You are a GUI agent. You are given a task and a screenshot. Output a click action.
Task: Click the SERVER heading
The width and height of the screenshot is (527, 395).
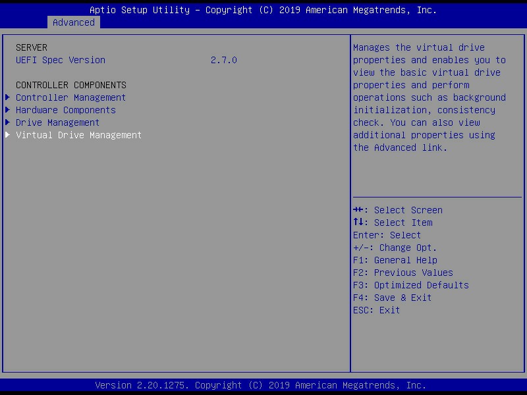(32, 47)
